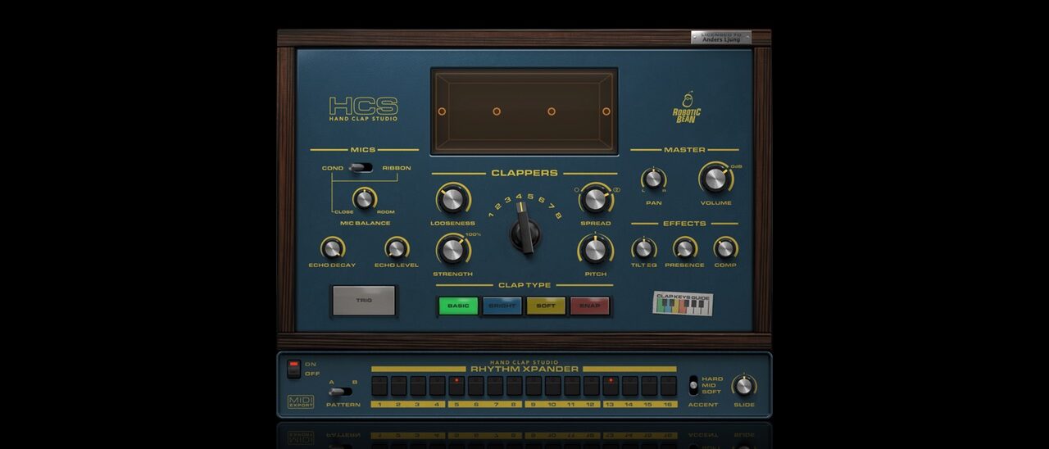Click the Looseness knob

coord(452,199)
